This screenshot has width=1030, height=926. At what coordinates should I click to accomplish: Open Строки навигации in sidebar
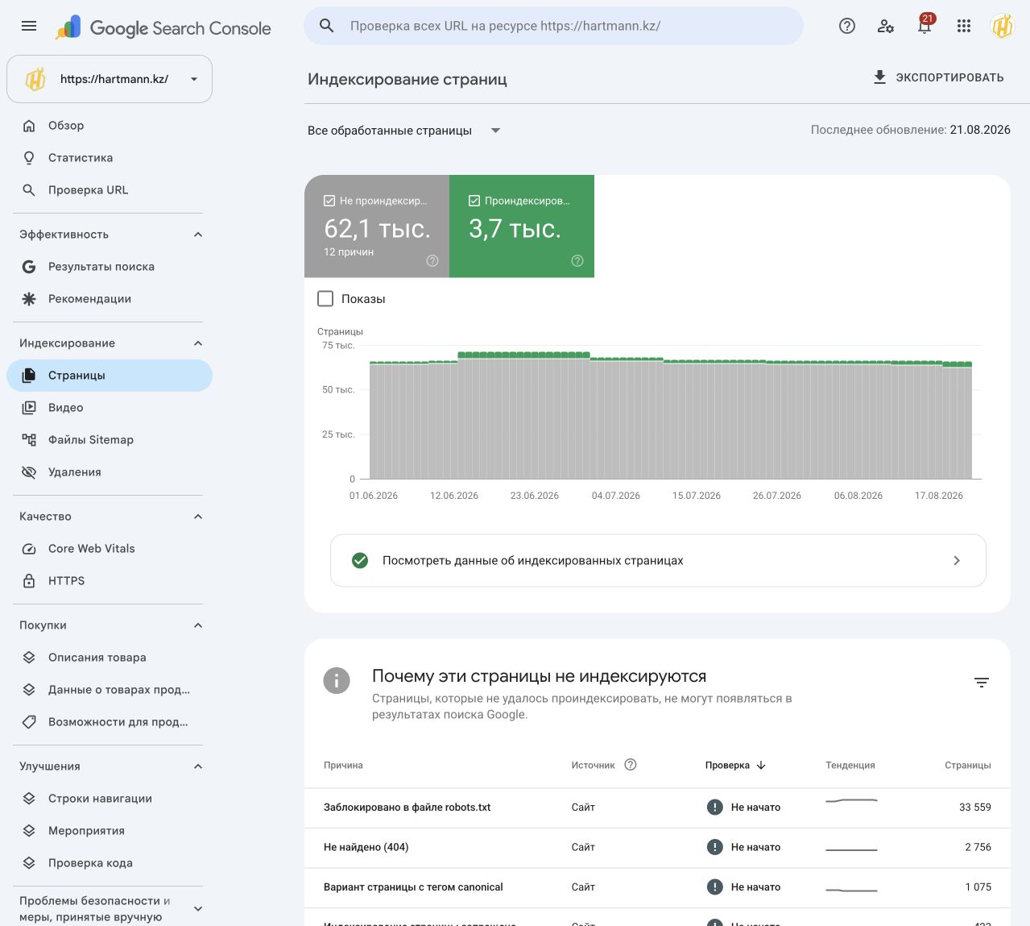(110, 799)
